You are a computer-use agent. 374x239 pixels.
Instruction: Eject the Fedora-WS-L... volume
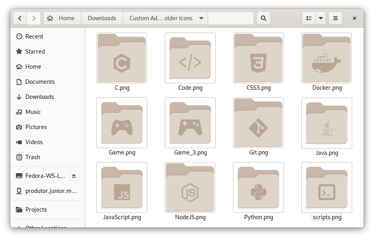(x=74, y=176)
